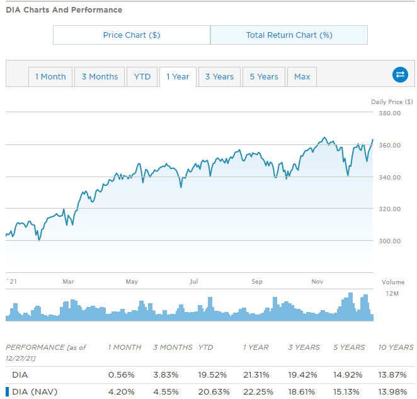Click DIA (NAV) 3 years value 18.61%
417x399 pixels.
click(x=302, y=392)
